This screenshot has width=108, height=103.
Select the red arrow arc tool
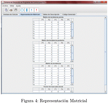(36, 10)
